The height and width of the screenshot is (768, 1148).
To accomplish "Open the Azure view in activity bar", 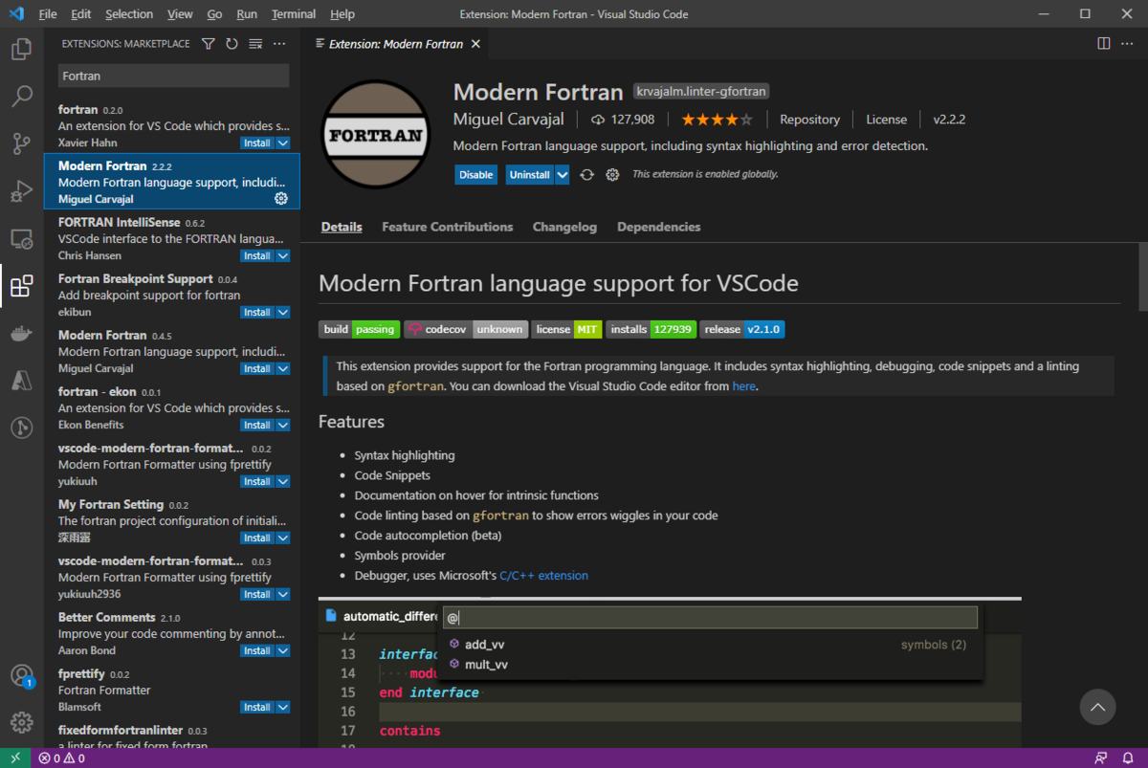I will (x=21, y=380).
